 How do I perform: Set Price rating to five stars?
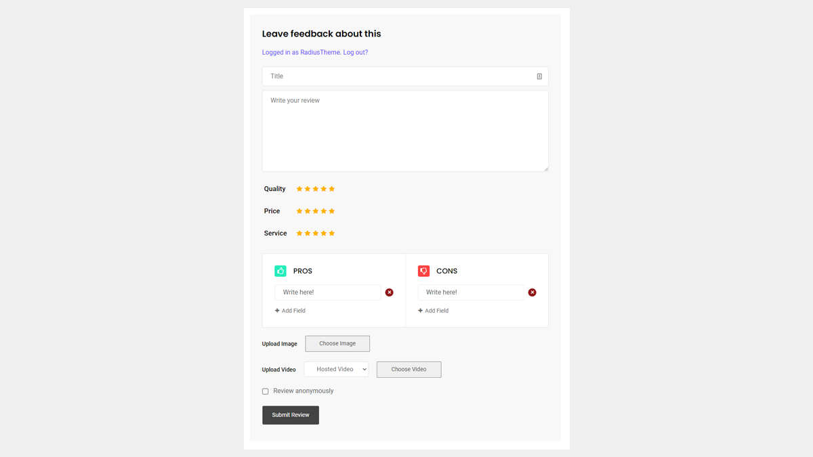coord(332,211)
